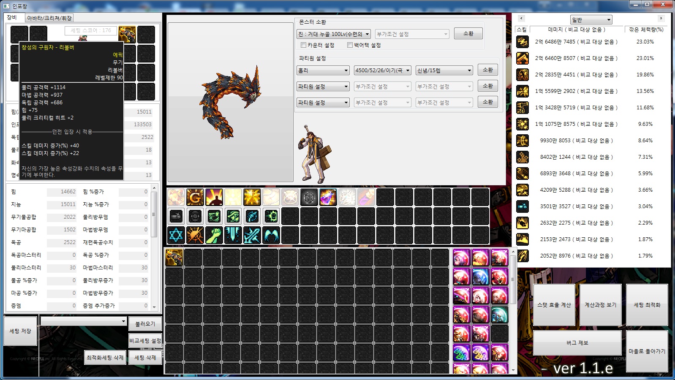The height and width of the screenshot is (380, 675).
Task: Click the 세팅 삭제 button
Action: point(145,358)
